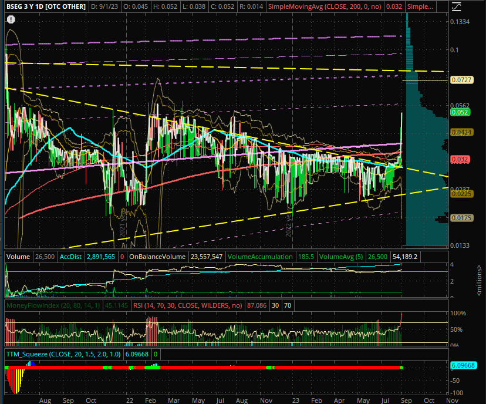Click the TTM_Squeeze value 6.09668 in header
Image resolution: width=486 pixels, height=404 pixels.
[137, 354]
